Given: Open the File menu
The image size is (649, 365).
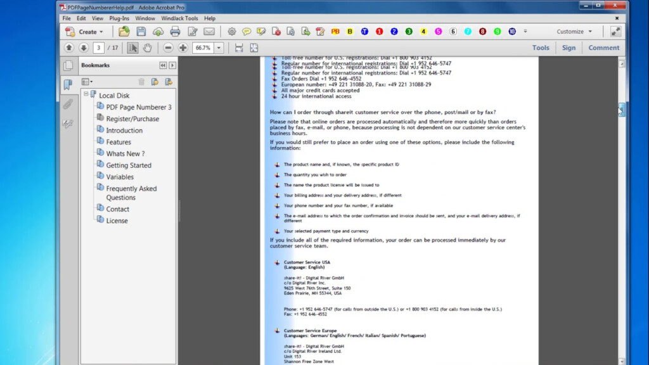Looking at the screenshot, I should (67, 18).
